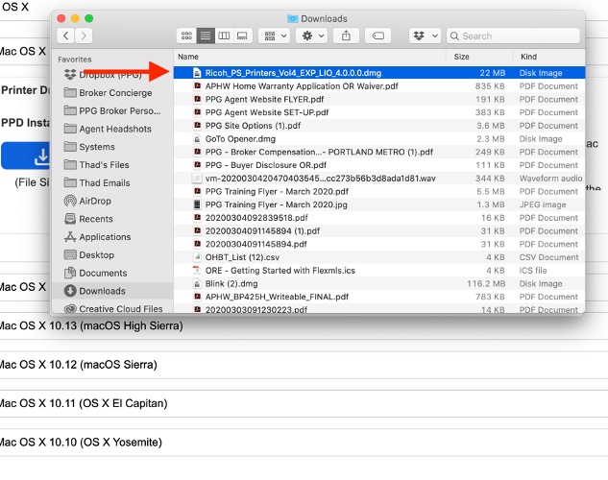Image resolution: width=608 pixels, height=480 pixels.
Task: Select 20200304092839518.pdf file
Action: 379,218
